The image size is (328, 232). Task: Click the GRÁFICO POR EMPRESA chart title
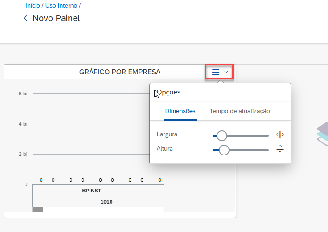click(120, 72)
